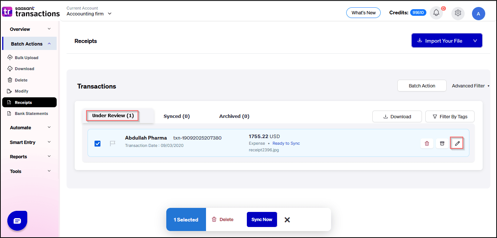497x238 pixels.
Task: Click the Sync Now button
Action: coord(262,220)
